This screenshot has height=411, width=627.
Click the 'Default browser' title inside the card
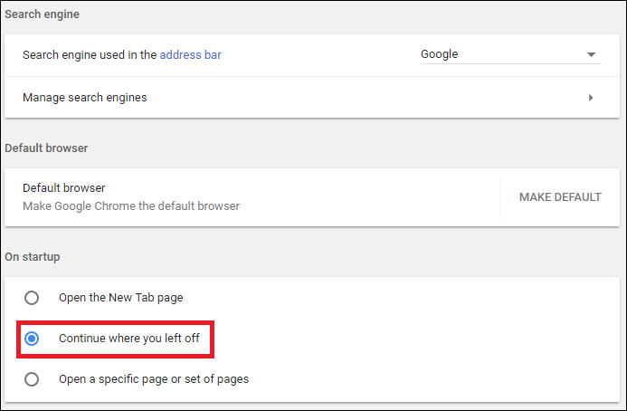pos(64,188)
